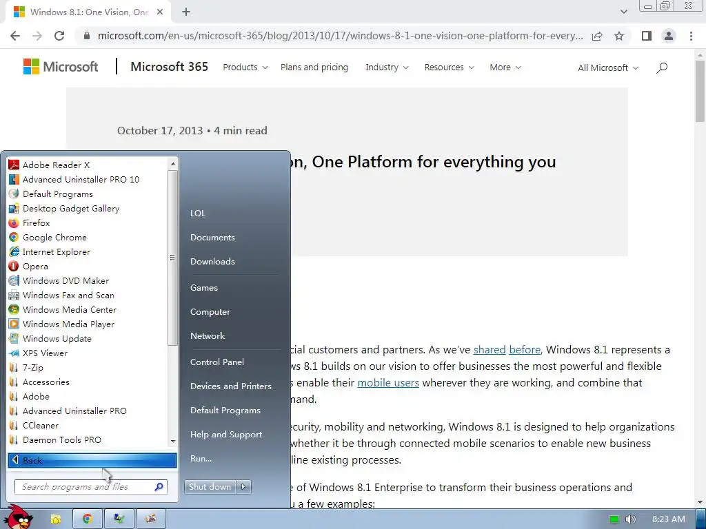Open the Products dropdown

coord(245,68)
